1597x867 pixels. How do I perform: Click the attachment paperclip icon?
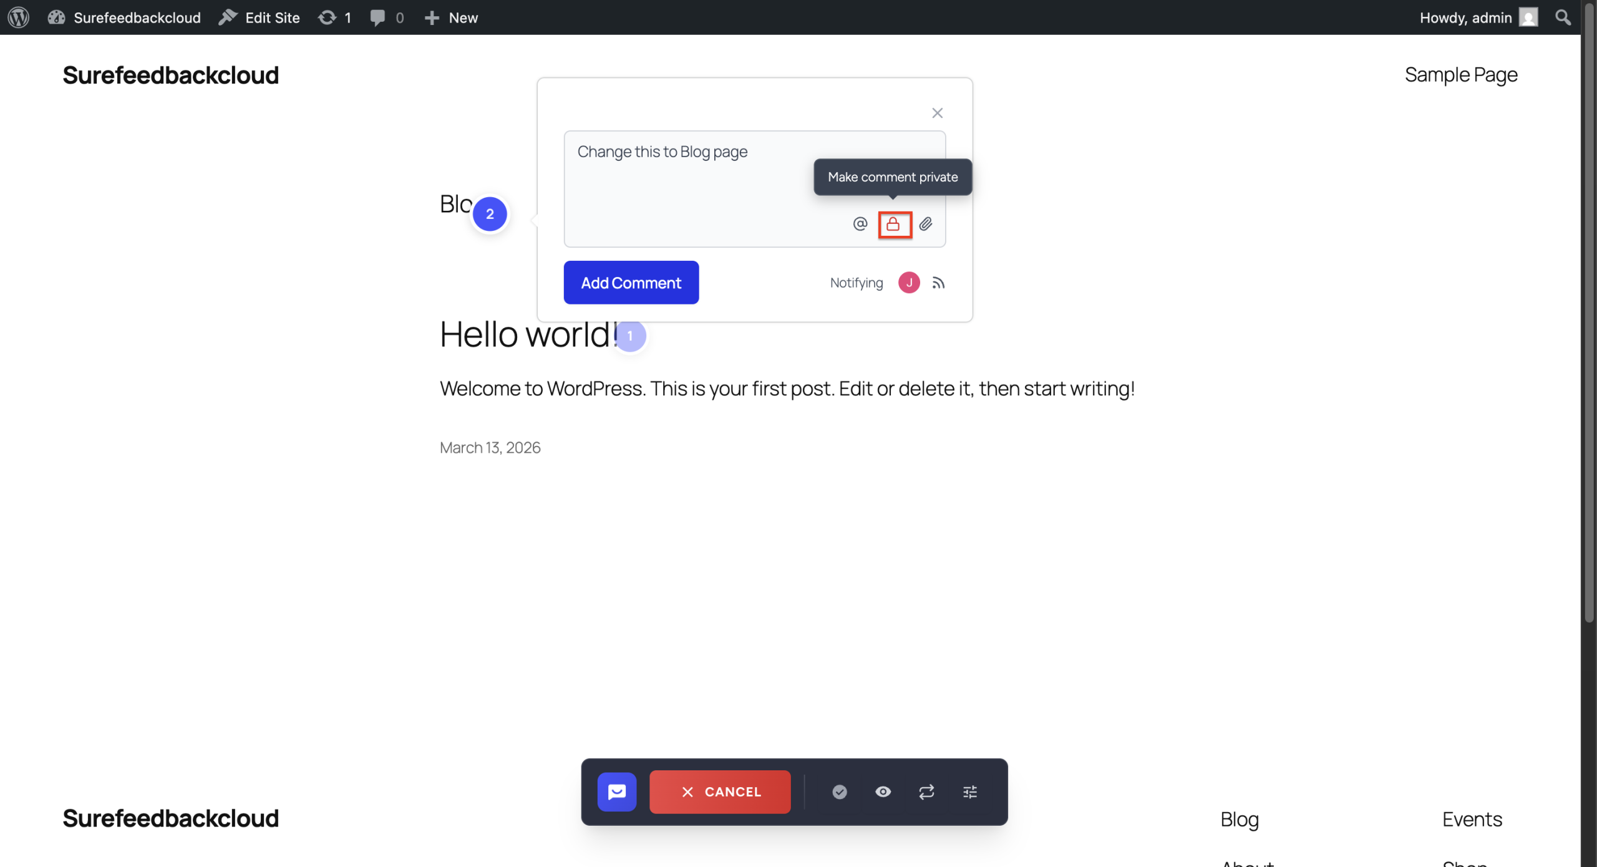point(926,224)
